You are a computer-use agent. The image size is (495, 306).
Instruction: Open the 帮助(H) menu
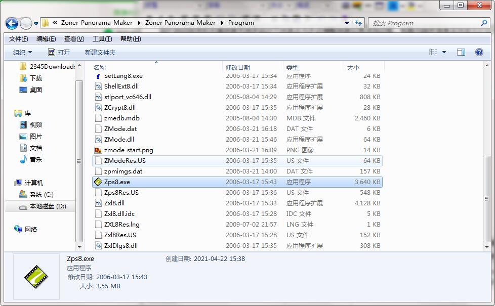(131, 39)
